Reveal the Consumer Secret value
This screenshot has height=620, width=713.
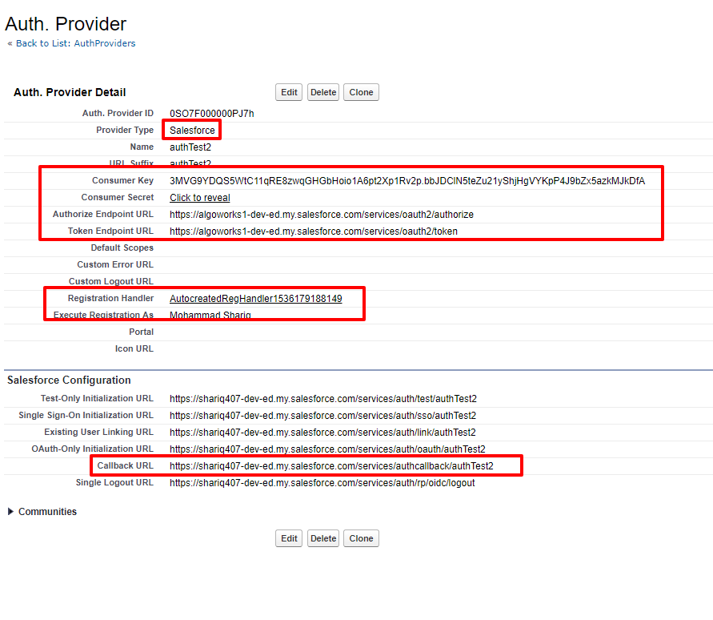[x=200, y=198]
